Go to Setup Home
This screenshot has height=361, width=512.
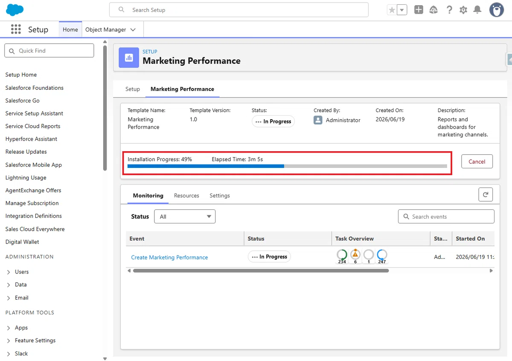coord(21,75)
